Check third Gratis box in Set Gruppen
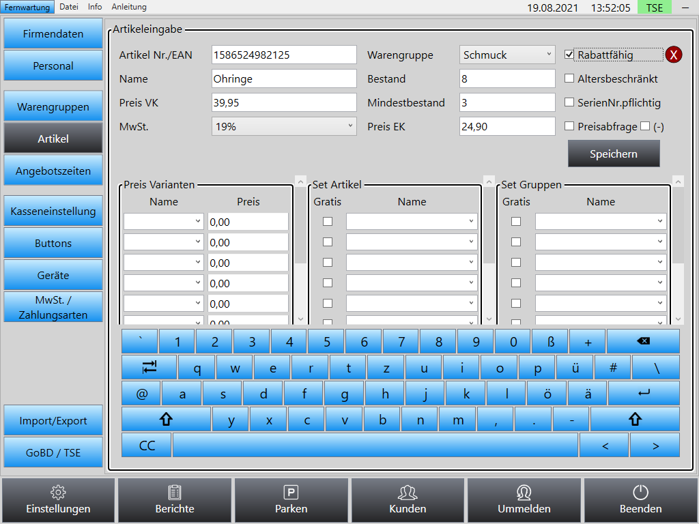The height and width of the screenshot is (524, 699). [x=516, y=263]
